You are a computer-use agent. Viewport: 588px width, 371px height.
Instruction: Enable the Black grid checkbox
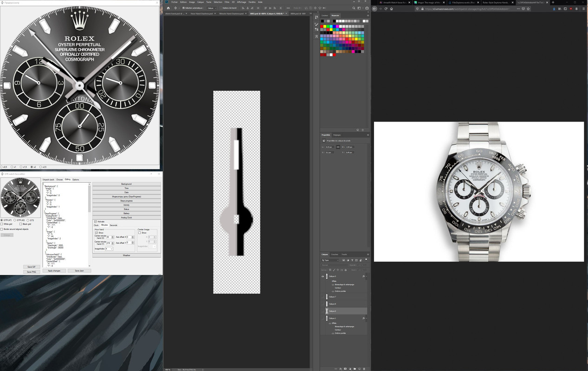point(21,224)
